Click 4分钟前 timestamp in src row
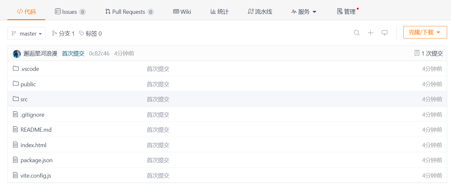 [432, 99]
